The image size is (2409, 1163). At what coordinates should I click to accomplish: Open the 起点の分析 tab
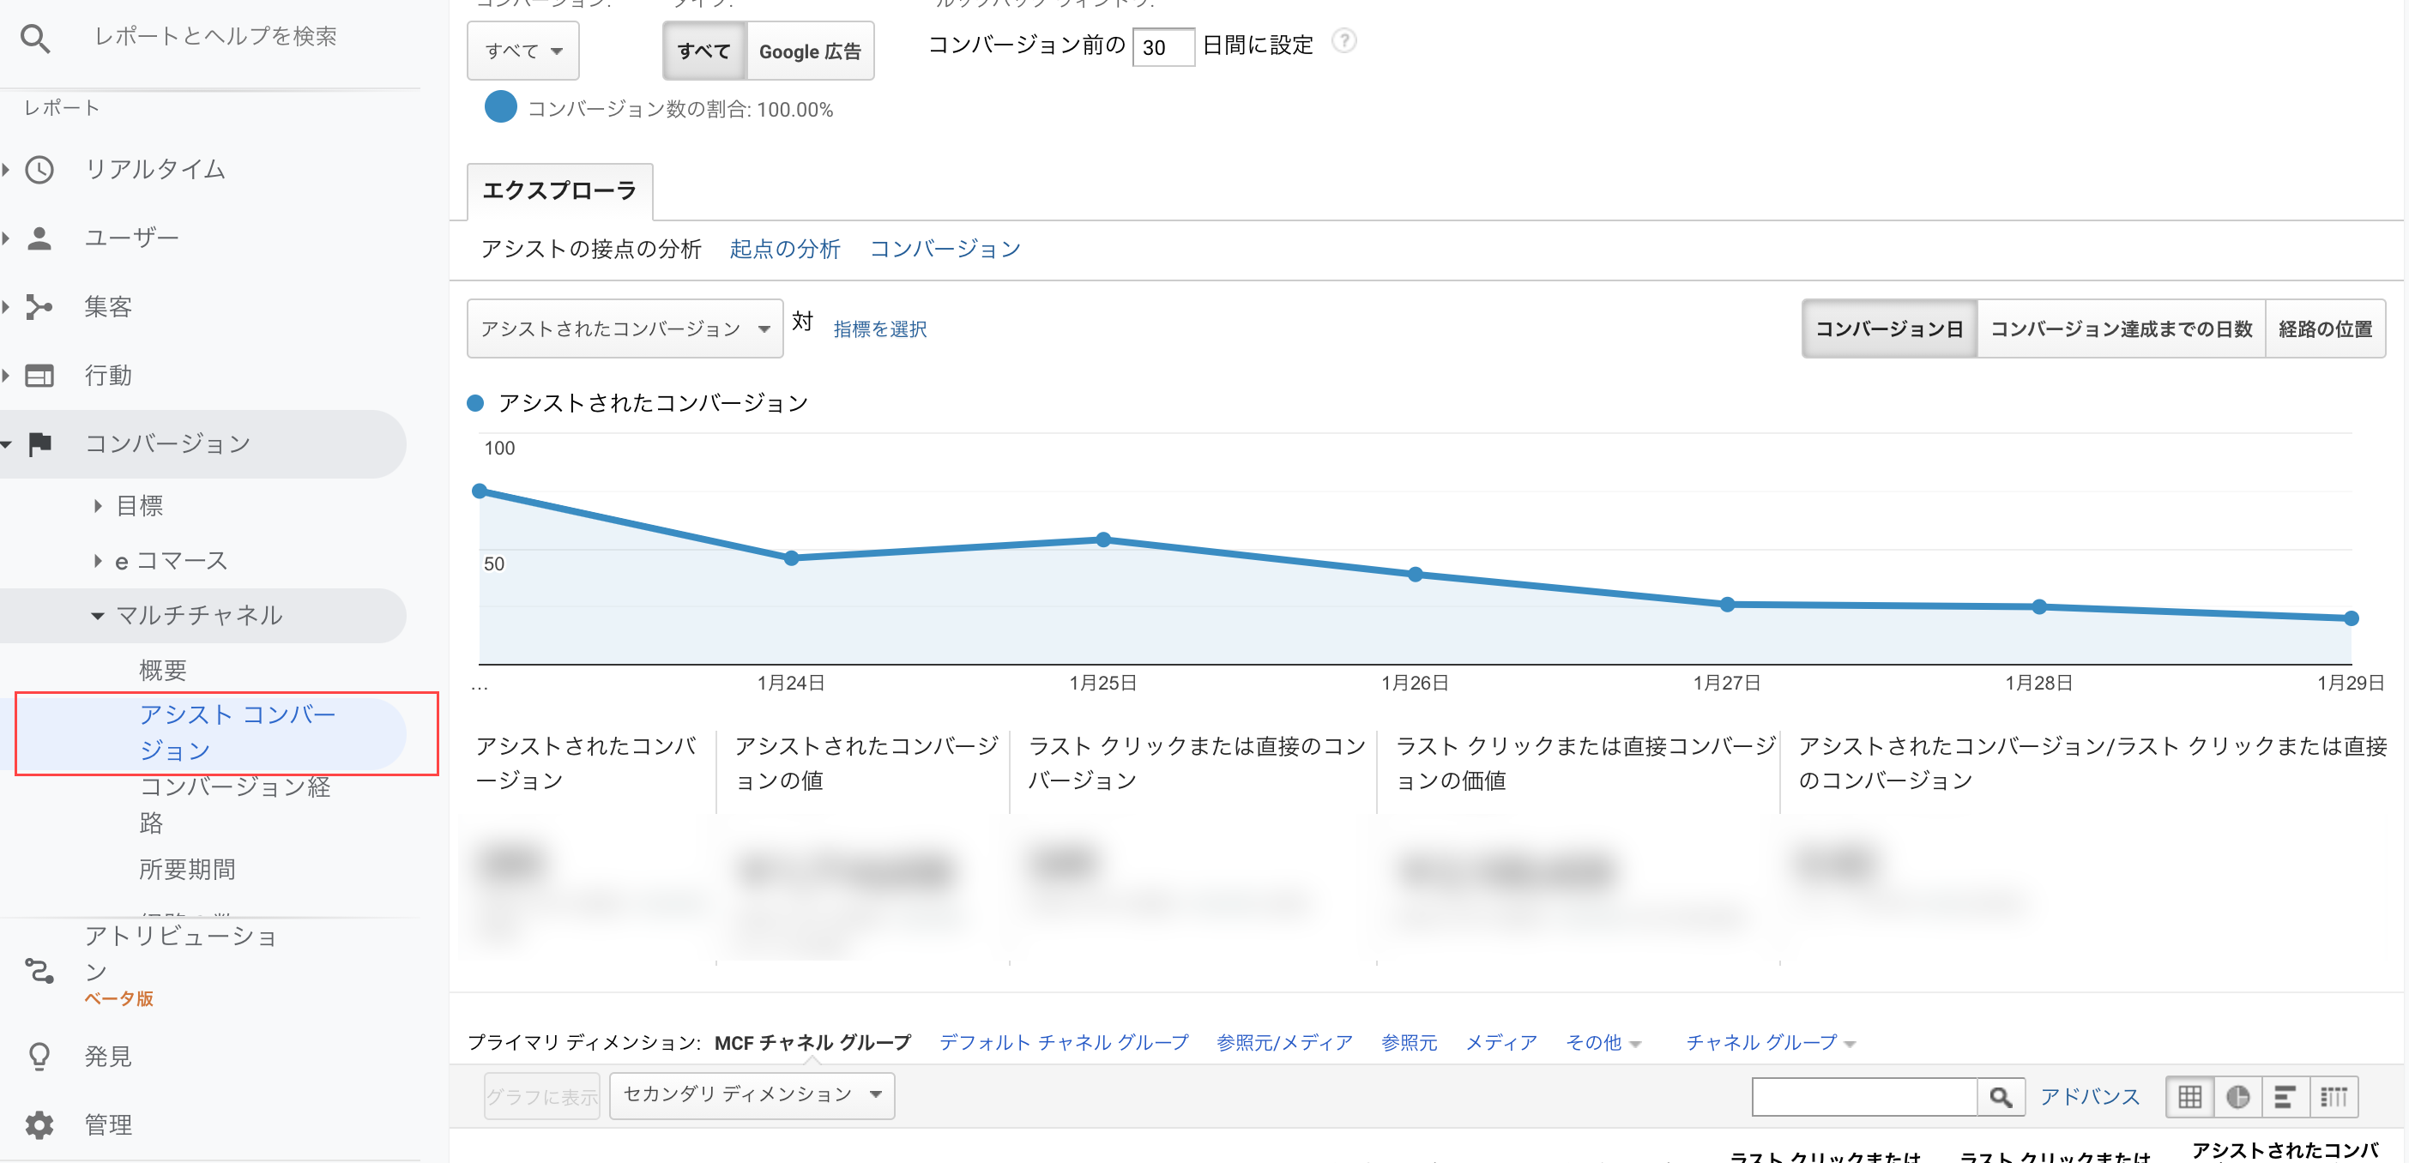(785, 248)
